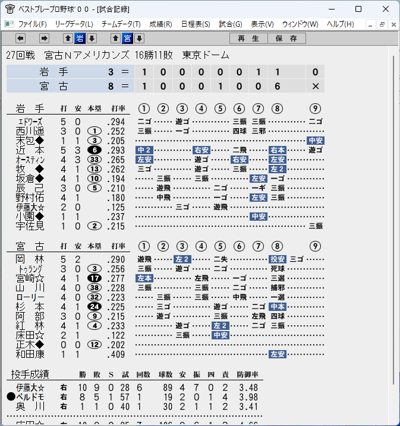The image size is (400, 426).
Task: Open the 日程表(S) menu
Action: pos(196,24)
